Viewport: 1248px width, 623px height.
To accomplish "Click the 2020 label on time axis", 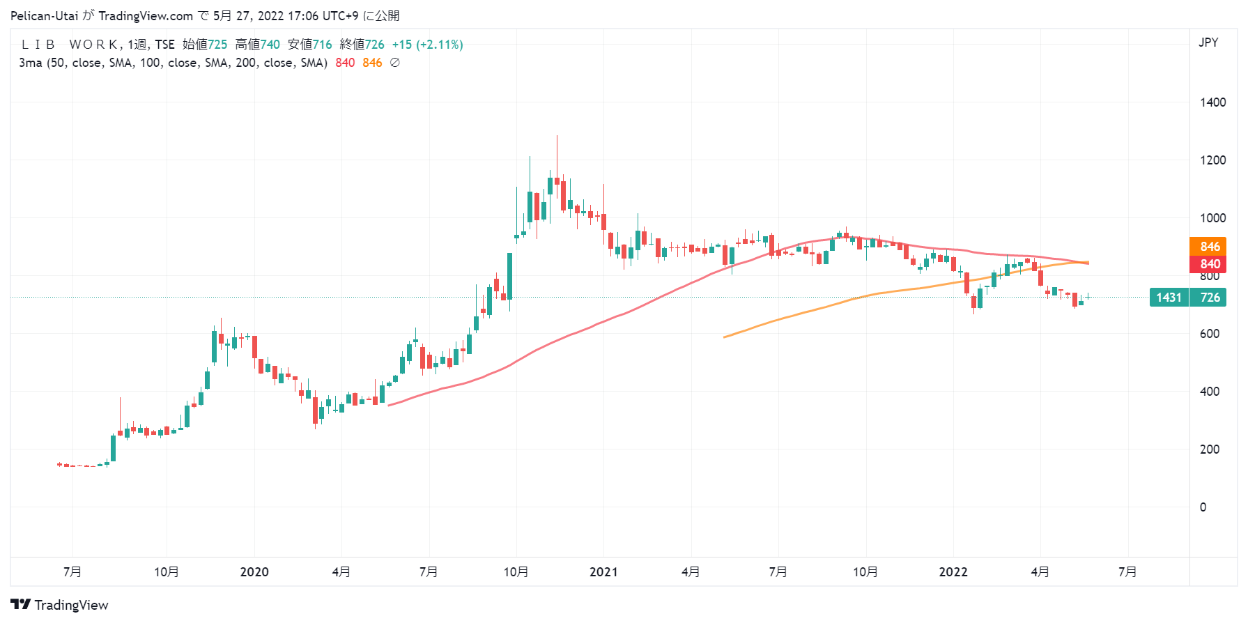I will pos(254,572).
